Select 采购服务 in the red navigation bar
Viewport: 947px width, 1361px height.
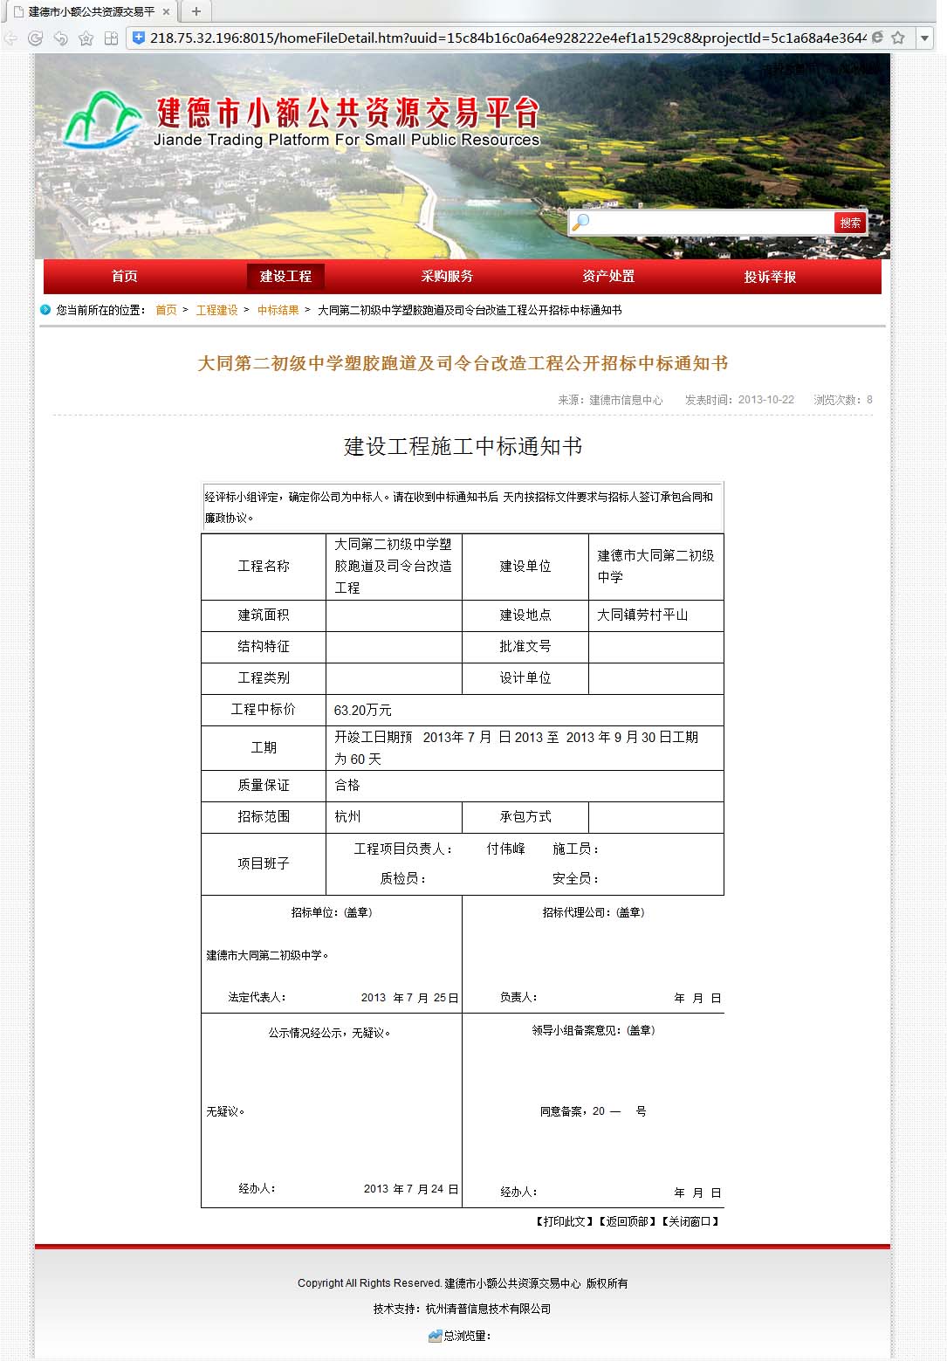pos(447,277)
